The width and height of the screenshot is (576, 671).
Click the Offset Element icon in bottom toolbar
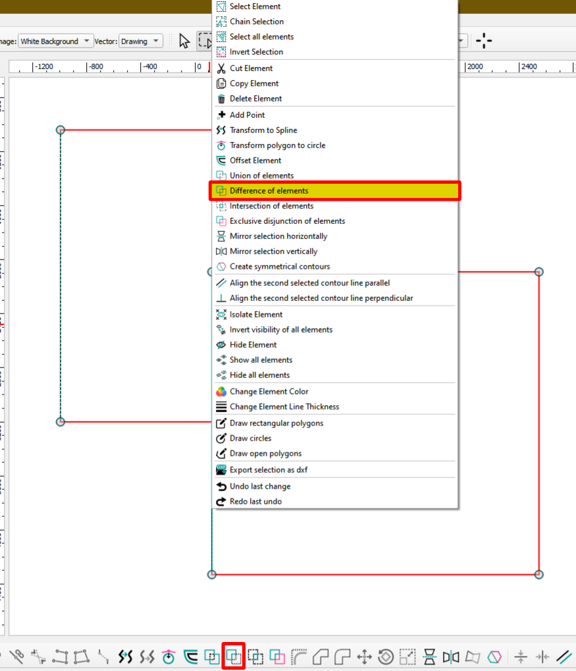click(190, 657)
